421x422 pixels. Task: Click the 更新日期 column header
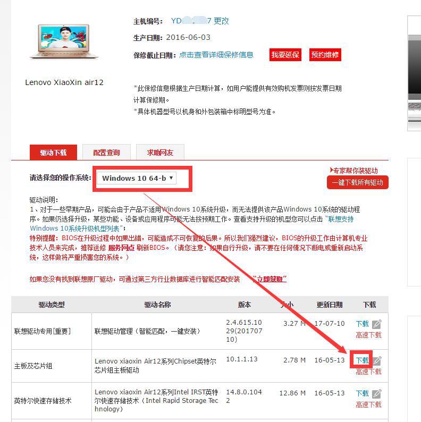click(330, 305)
